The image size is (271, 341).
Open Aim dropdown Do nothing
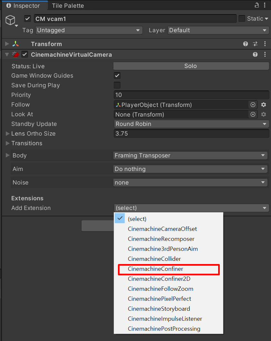pyautogui.click(x=190, y=169)
